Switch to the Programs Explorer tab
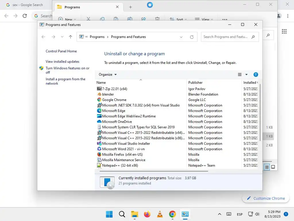Viewport: 294px width, 221px height. click(x=88, y=7)
